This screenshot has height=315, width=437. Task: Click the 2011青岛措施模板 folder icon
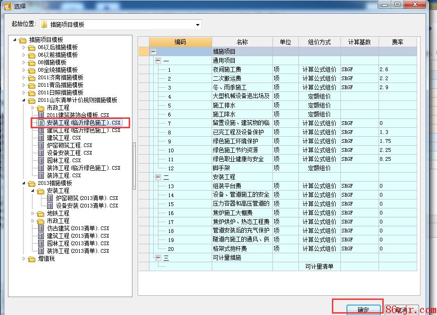(32, 85)
